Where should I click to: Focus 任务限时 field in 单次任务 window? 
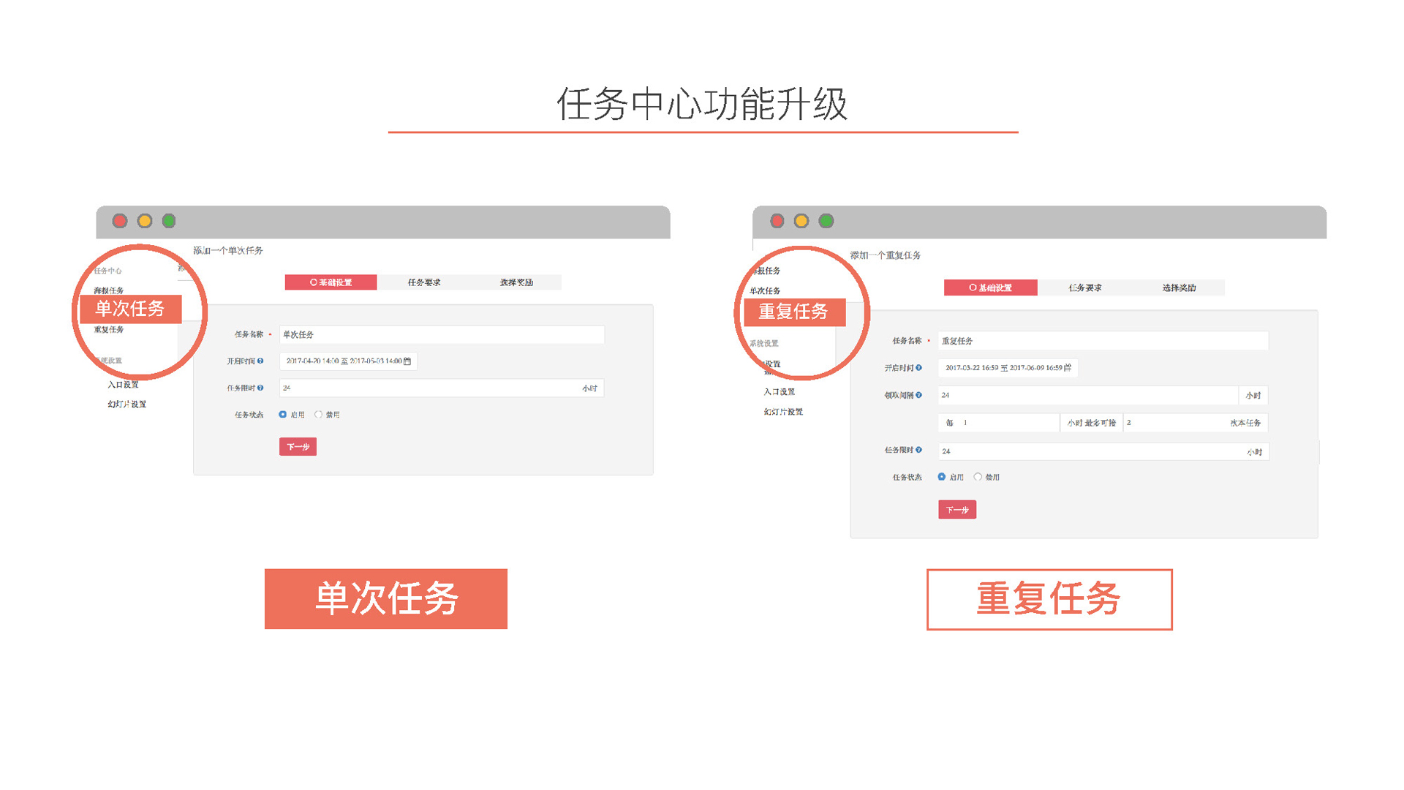click(x=442, y=388)
